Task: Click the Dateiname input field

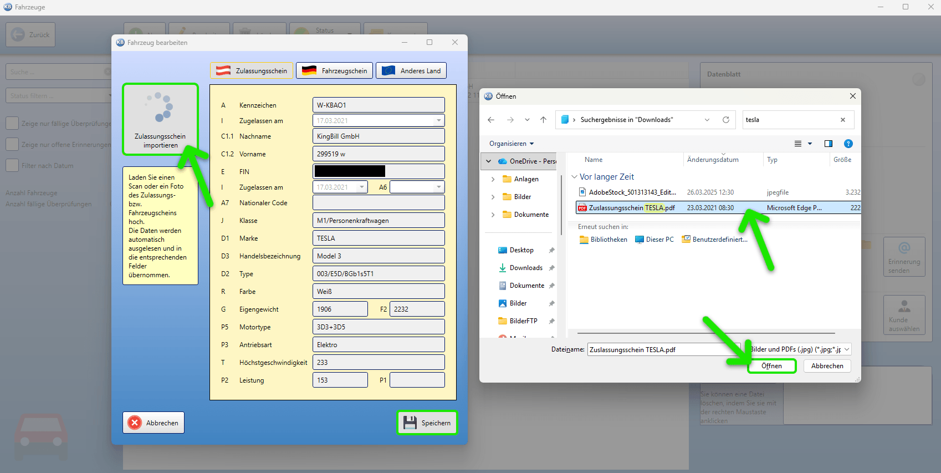Action: pos(664,349)
